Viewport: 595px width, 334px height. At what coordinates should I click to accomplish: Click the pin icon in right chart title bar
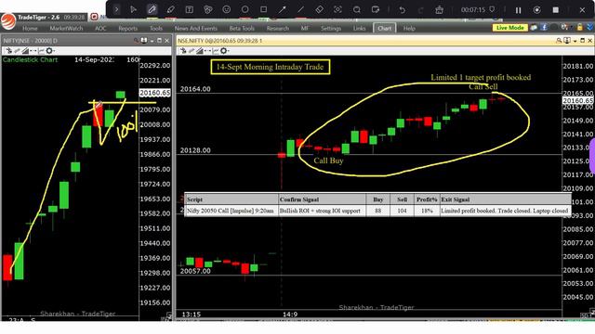coord(567,41)
